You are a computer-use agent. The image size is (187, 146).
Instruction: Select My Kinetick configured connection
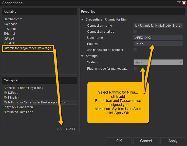[x=11, y=97]
